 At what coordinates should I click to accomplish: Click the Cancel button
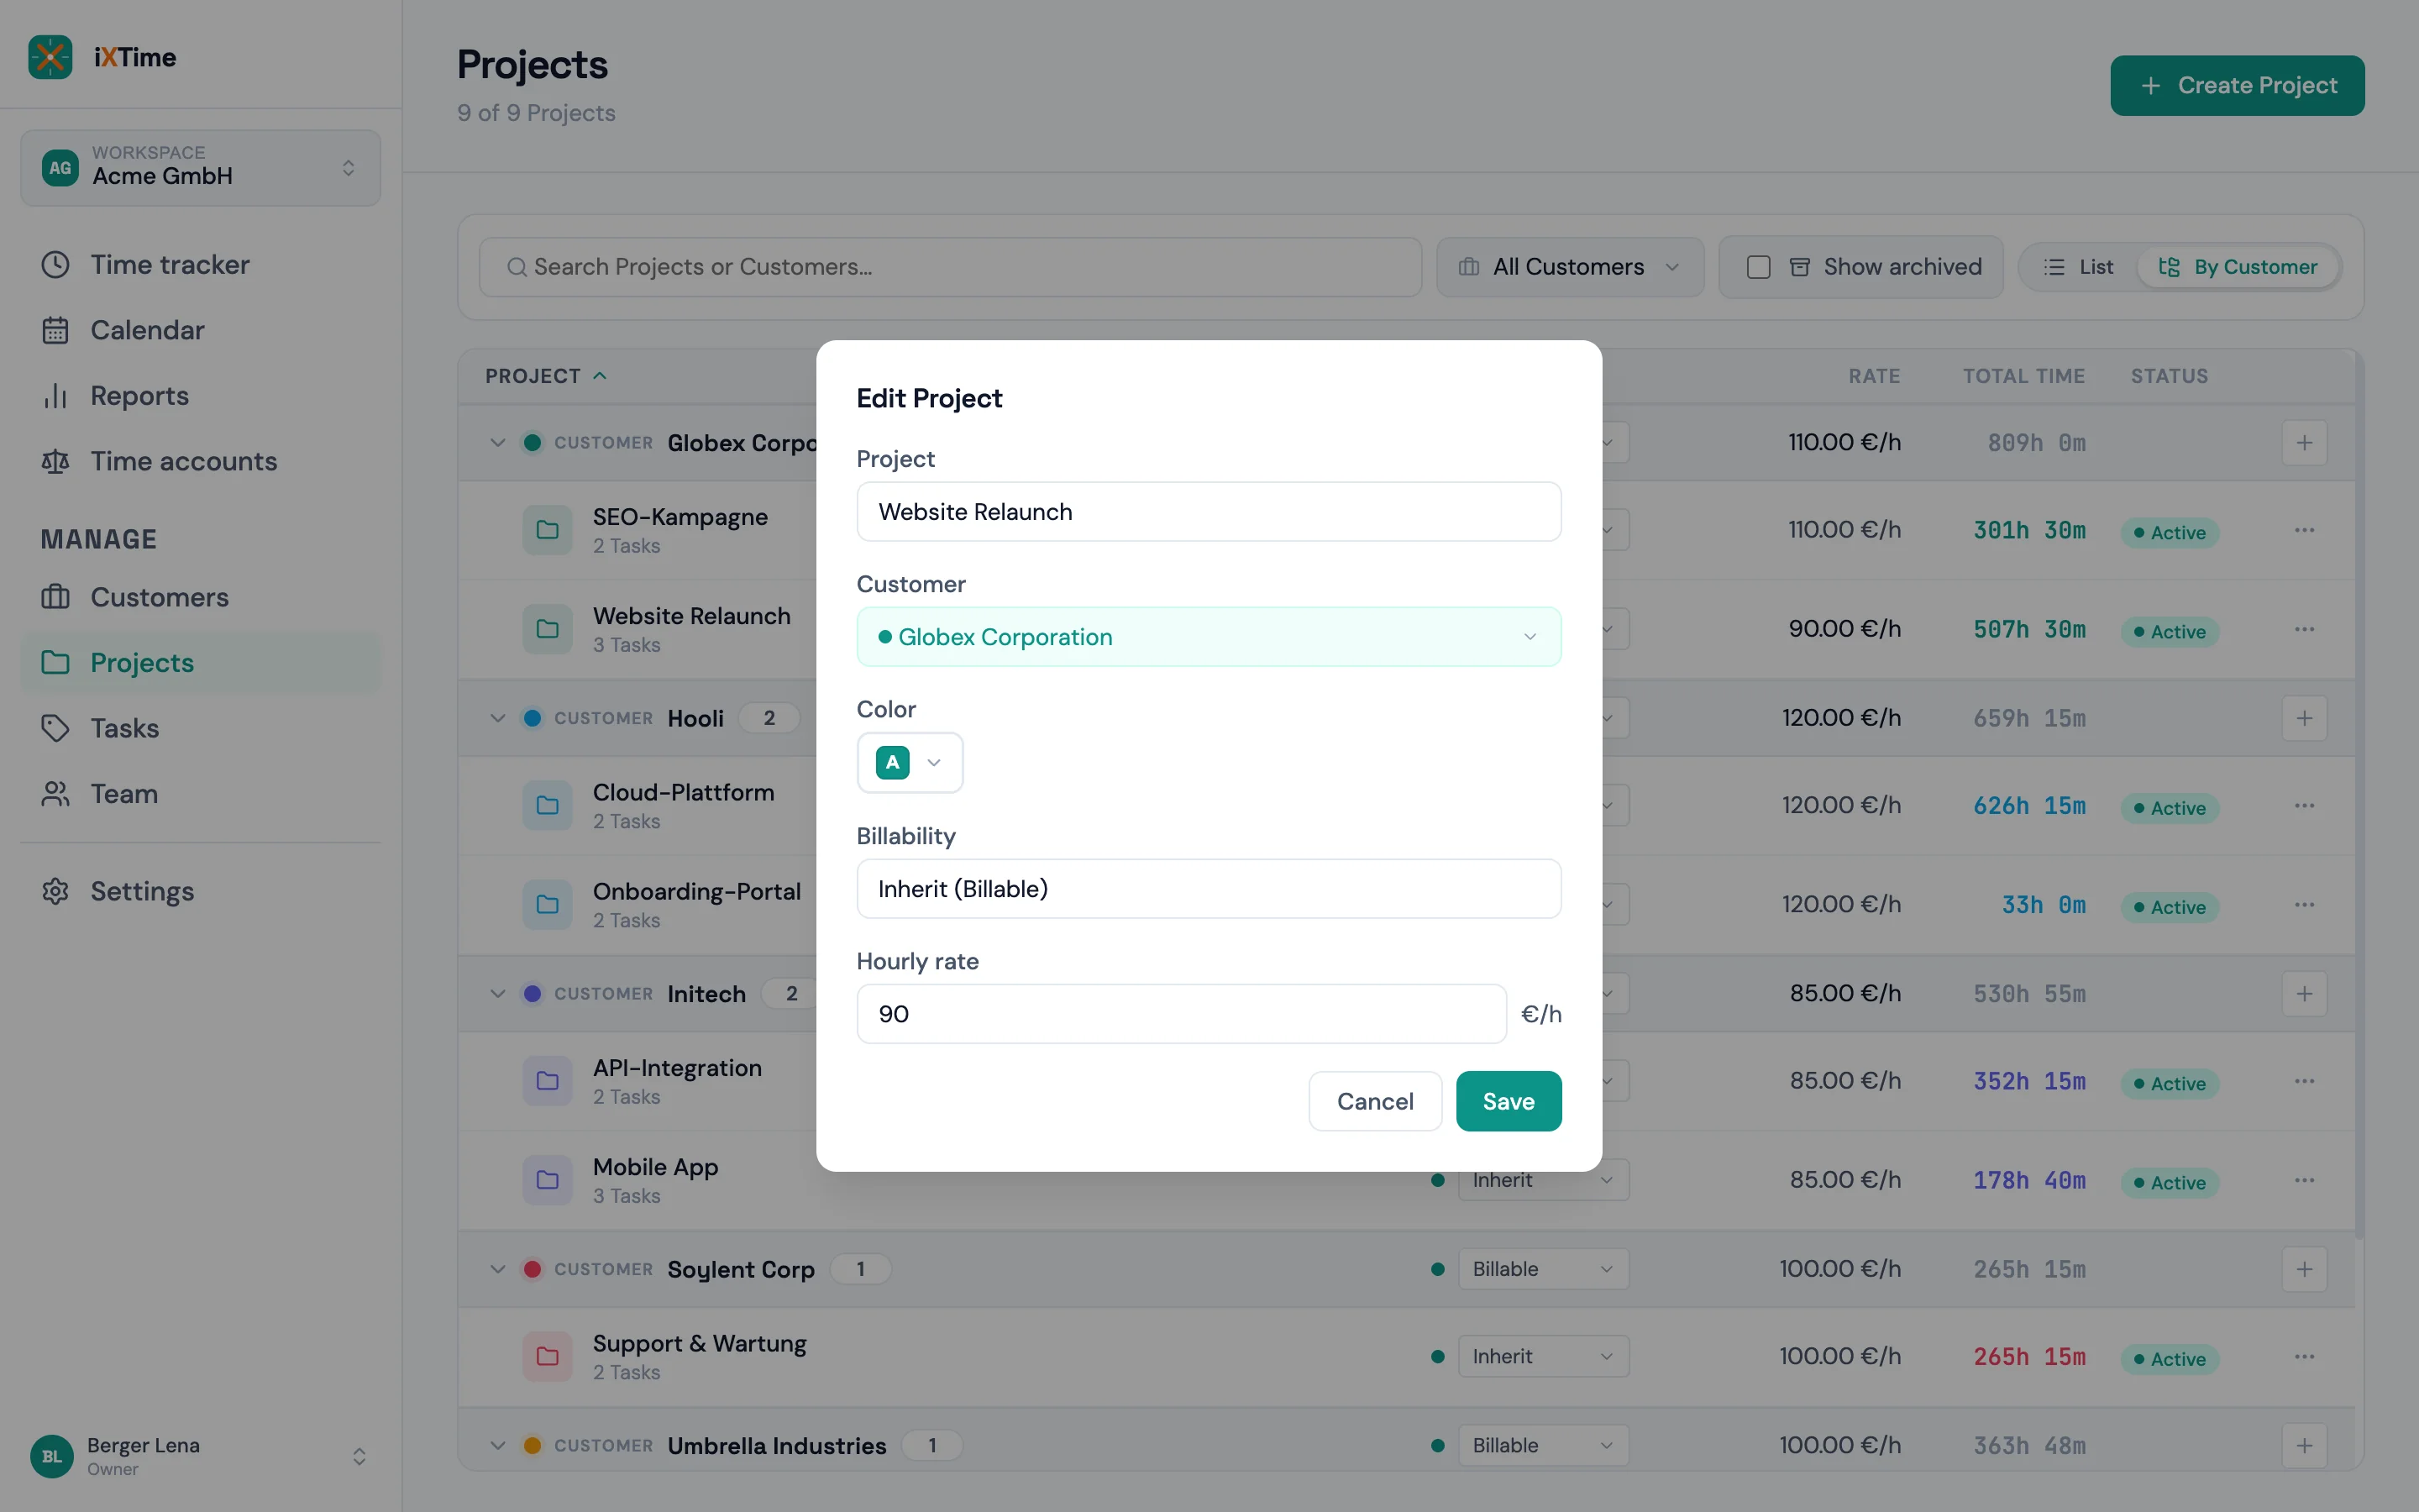coord(1374,1101)
